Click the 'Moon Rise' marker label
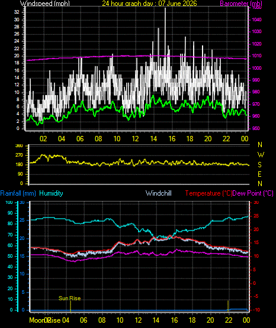This screenshot has width=276, height=328. pos(45,320)
